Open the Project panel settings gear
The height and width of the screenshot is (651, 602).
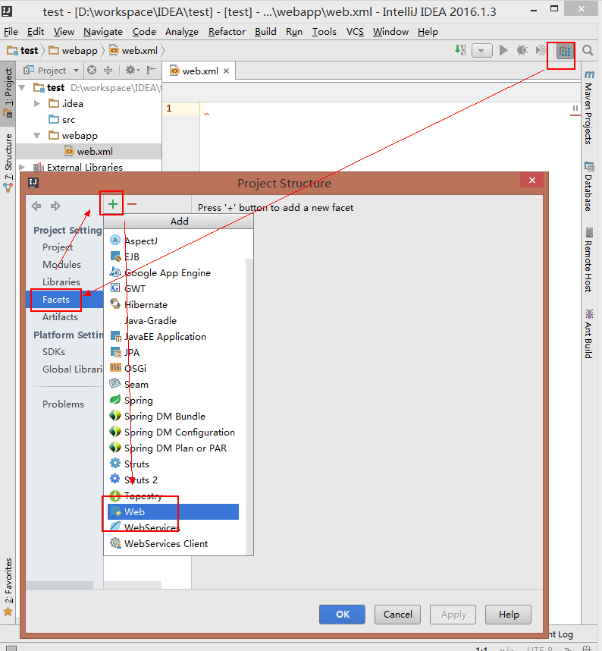coord(133,70)
